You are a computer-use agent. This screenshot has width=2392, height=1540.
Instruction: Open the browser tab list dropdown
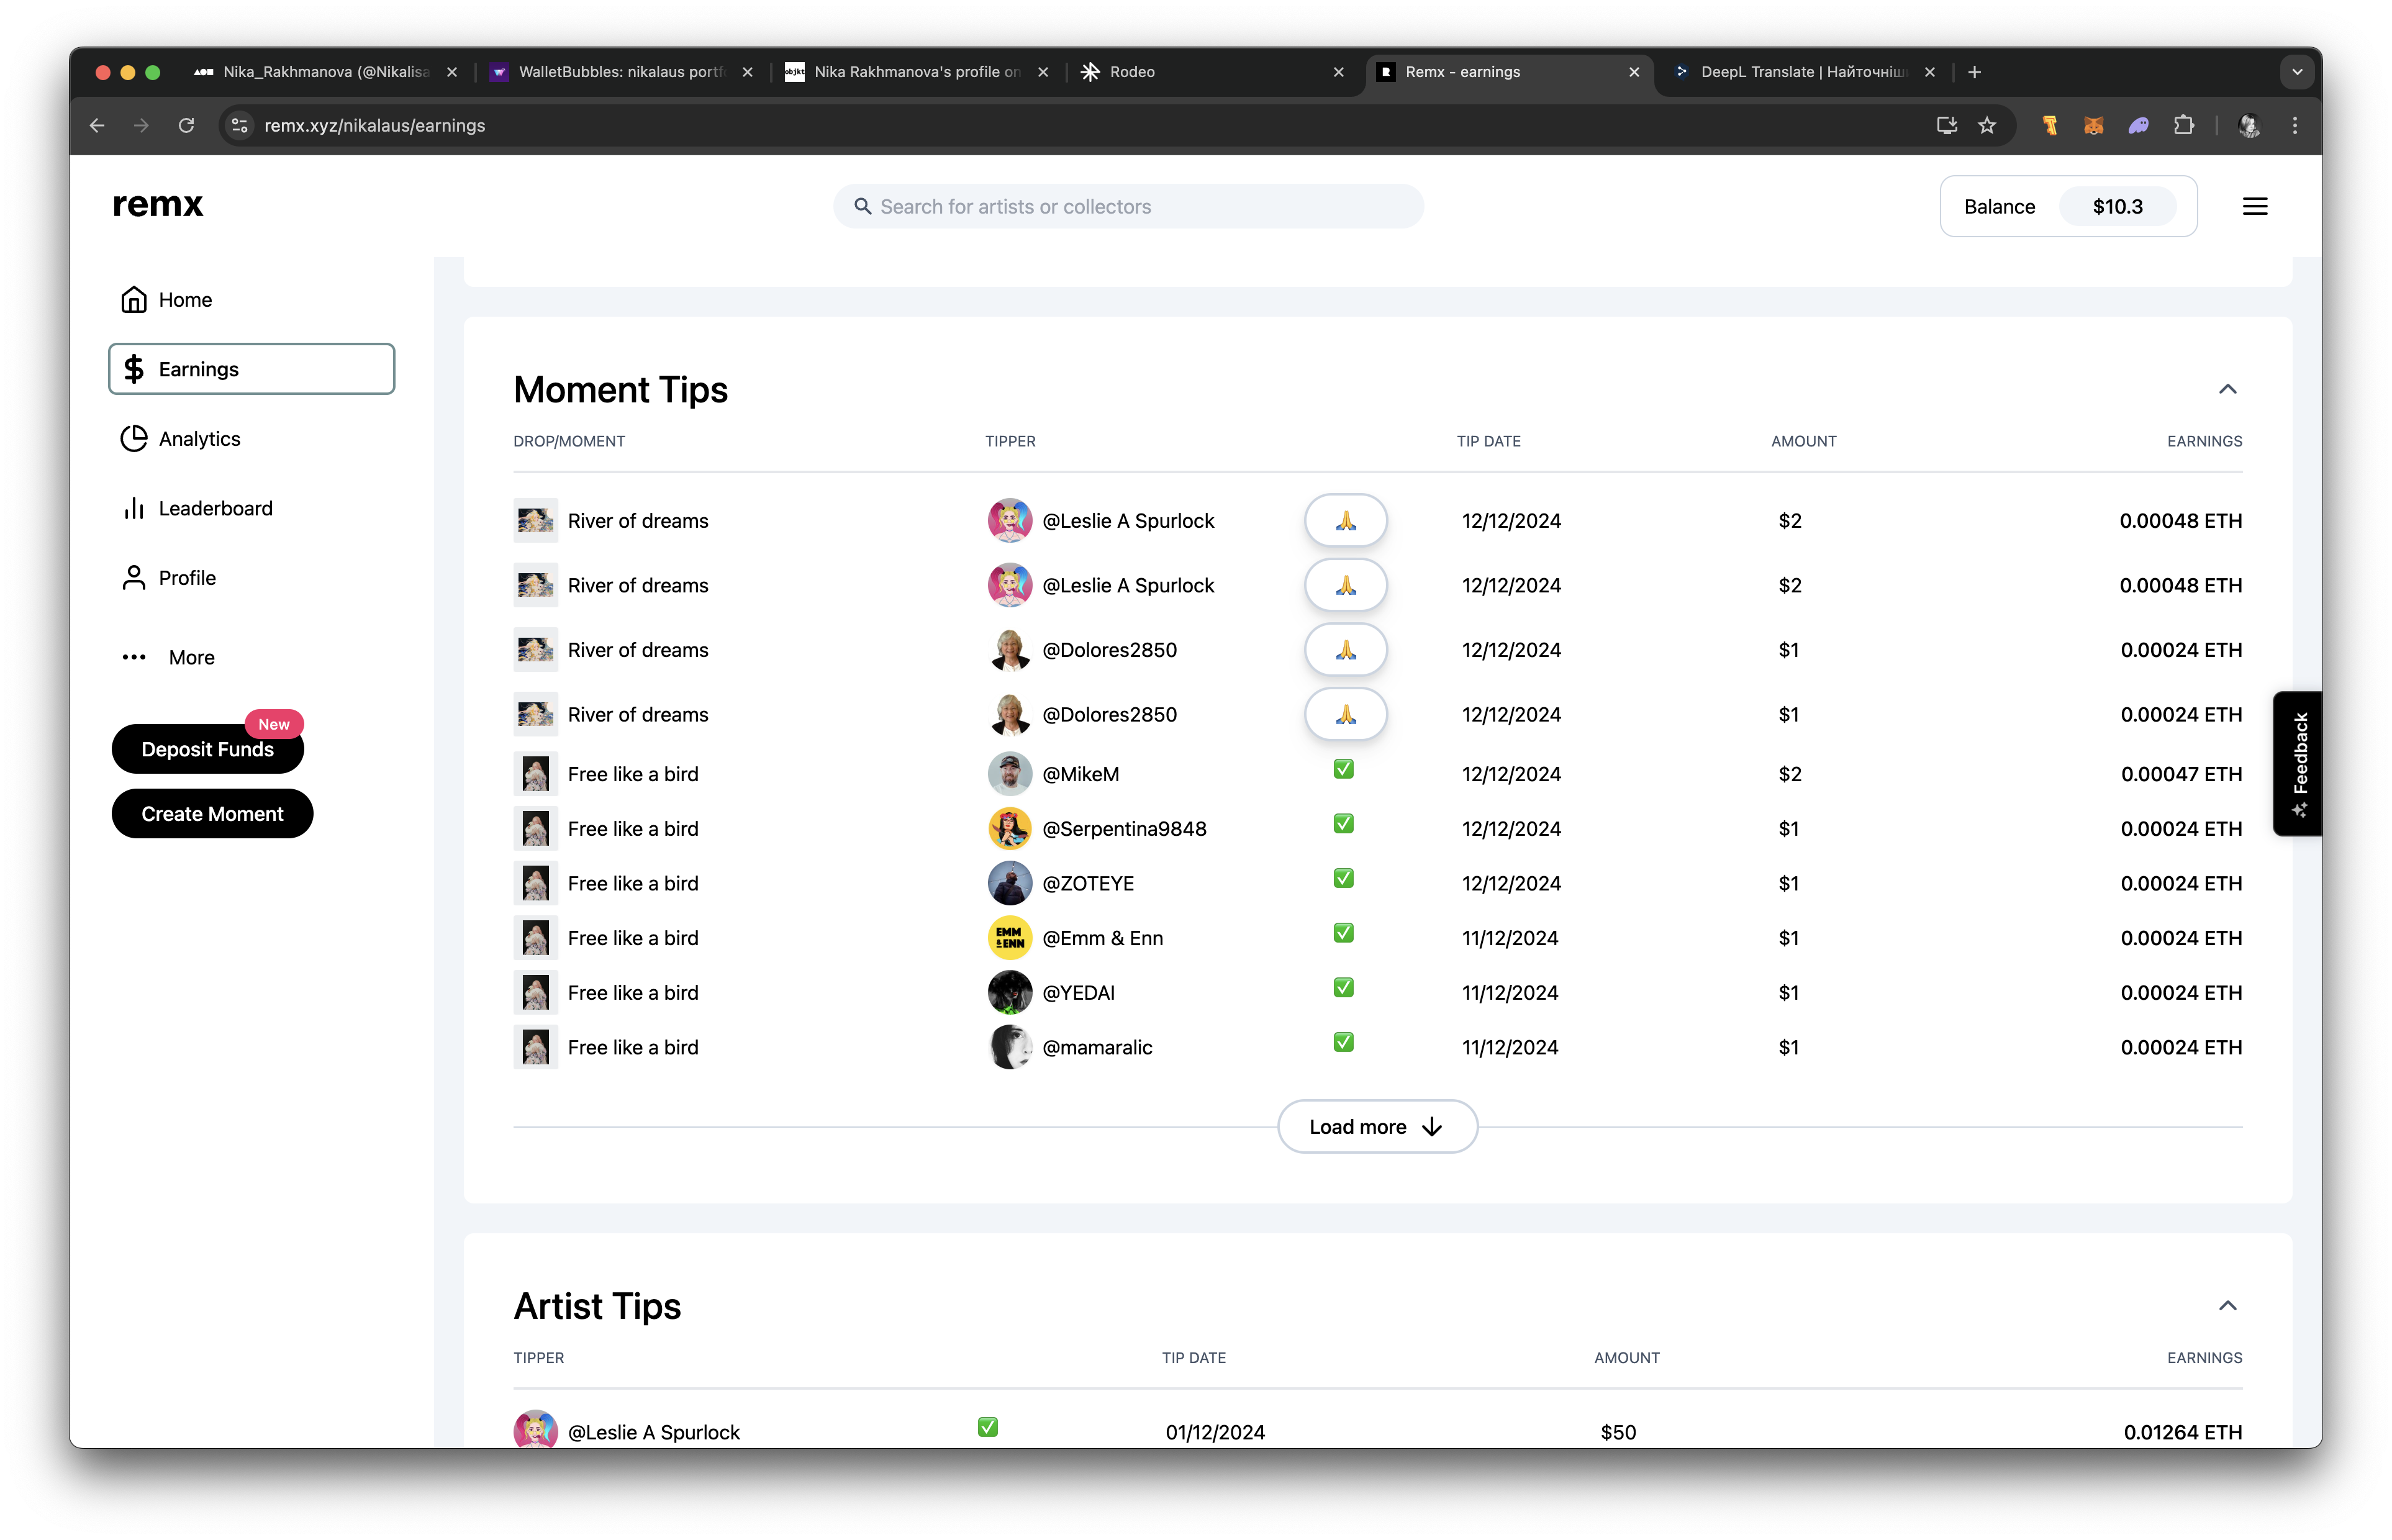click(x=2297, y=72)
